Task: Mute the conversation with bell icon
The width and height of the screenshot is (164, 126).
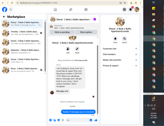Action: 115,39
